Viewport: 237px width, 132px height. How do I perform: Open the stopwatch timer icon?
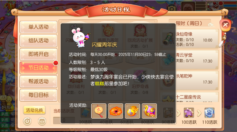27,121
